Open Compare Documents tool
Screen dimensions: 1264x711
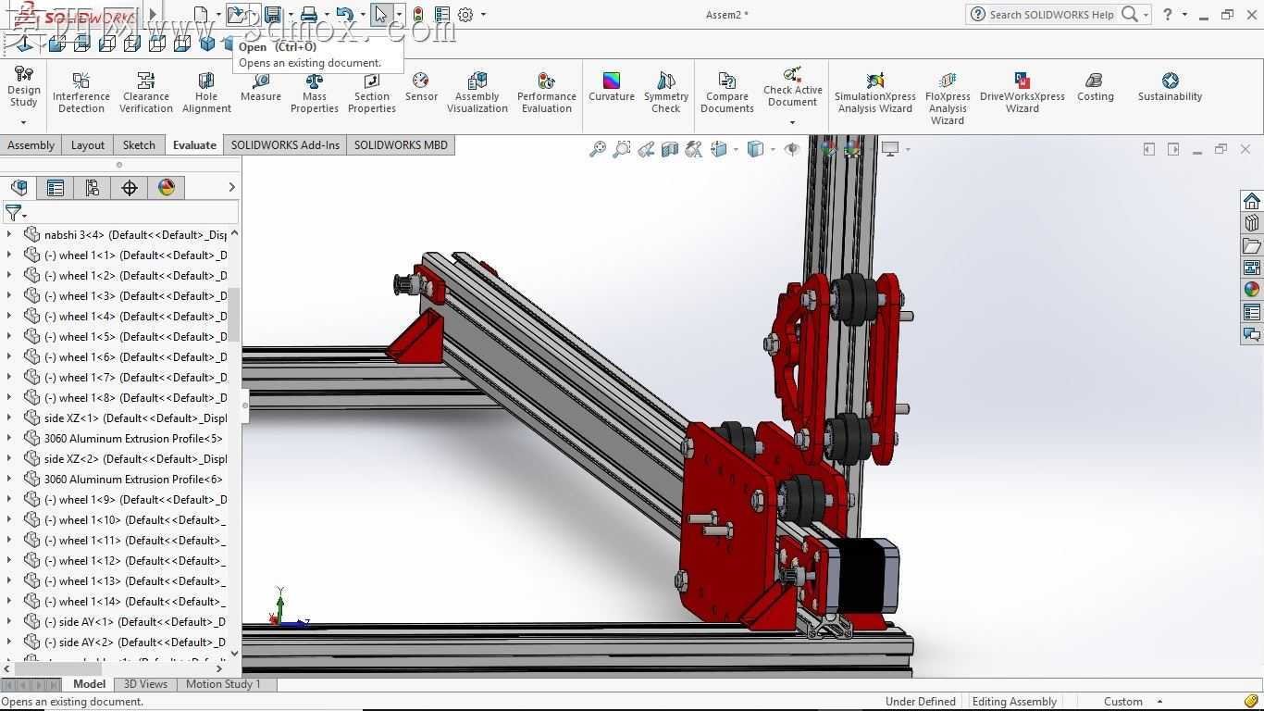coord(727,94)
